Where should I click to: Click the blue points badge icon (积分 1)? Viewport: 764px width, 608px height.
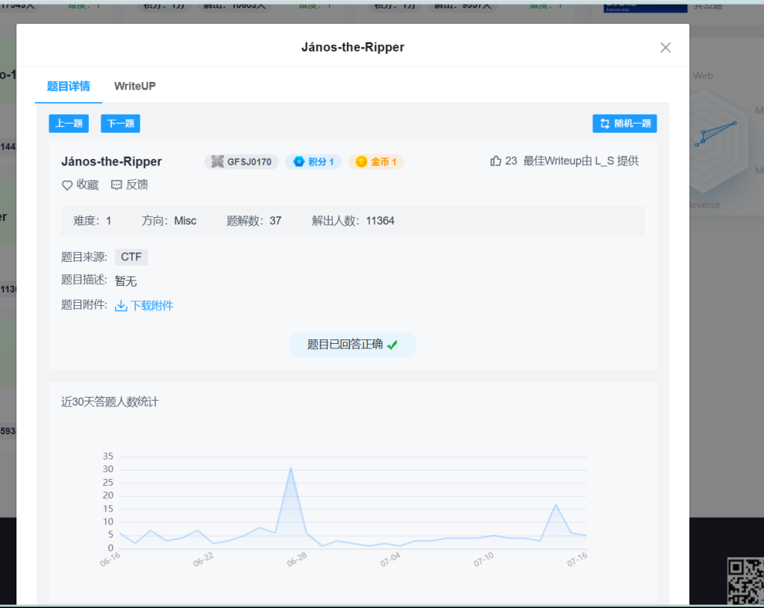click(299, 162)
